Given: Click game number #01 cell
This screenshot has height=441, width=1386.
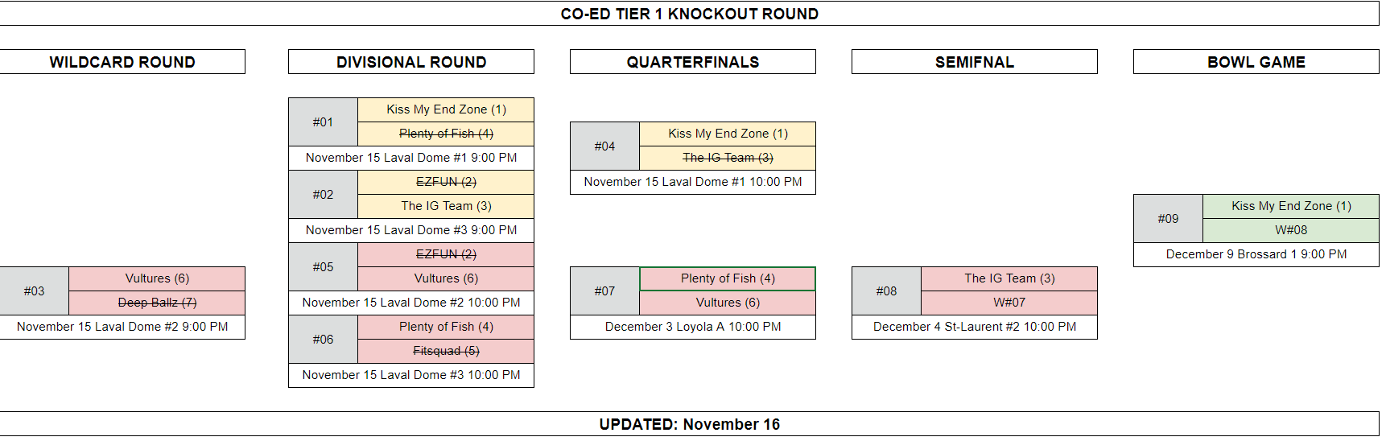Looking at the screenshot, I should (x=323, y=122).
